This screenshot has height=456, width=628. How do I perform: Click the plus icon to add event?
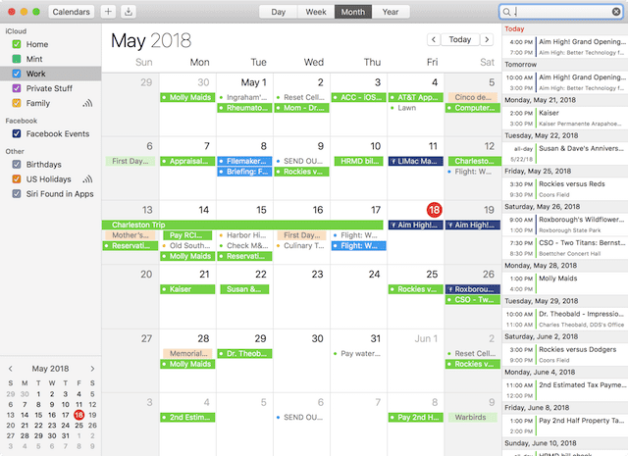tap(108, 12)
